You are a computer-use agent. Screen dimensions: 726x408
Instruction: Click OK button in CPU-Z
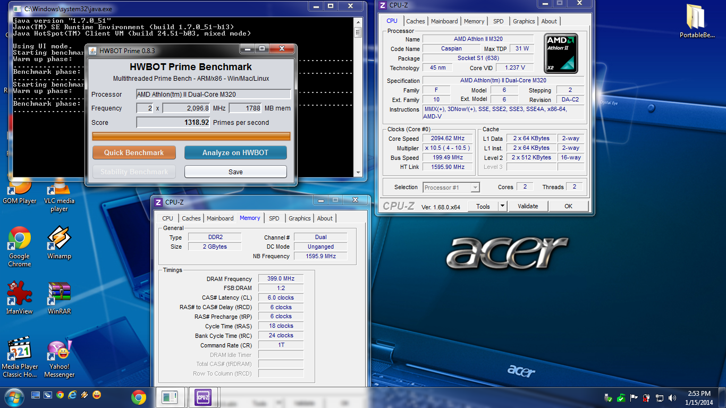point(569,206)
